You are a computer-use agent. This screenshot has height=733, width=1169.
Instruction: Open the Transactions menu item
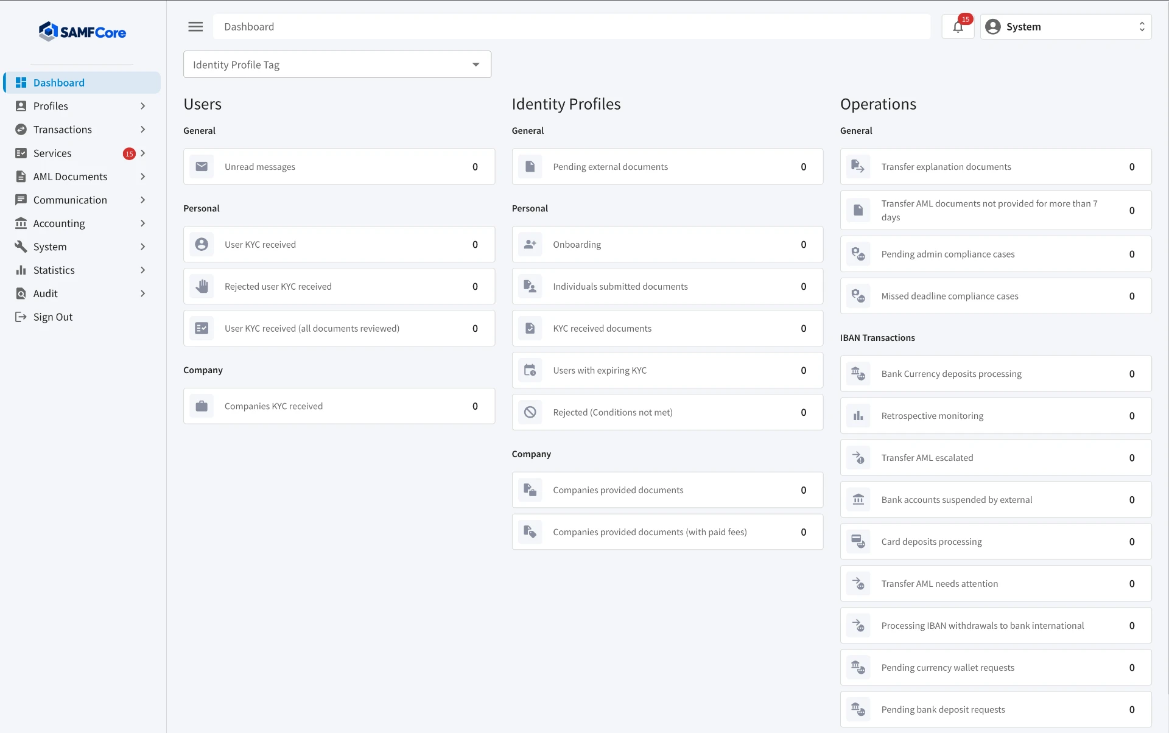click(82, 130)
